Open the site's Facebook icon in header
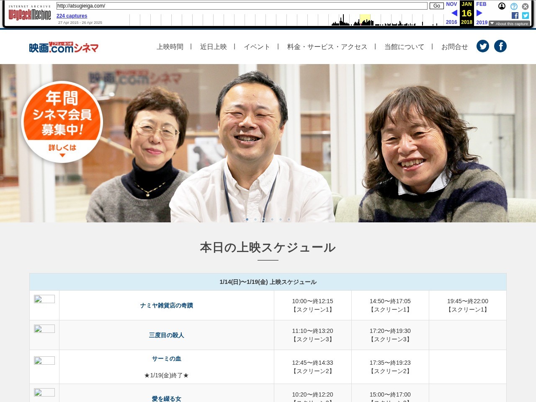The image size is (536, 402). [500, 46]
